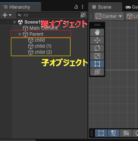This screenshot has width=138, height=141.
Task: Select the Move tool
Action: pos(97,40)
